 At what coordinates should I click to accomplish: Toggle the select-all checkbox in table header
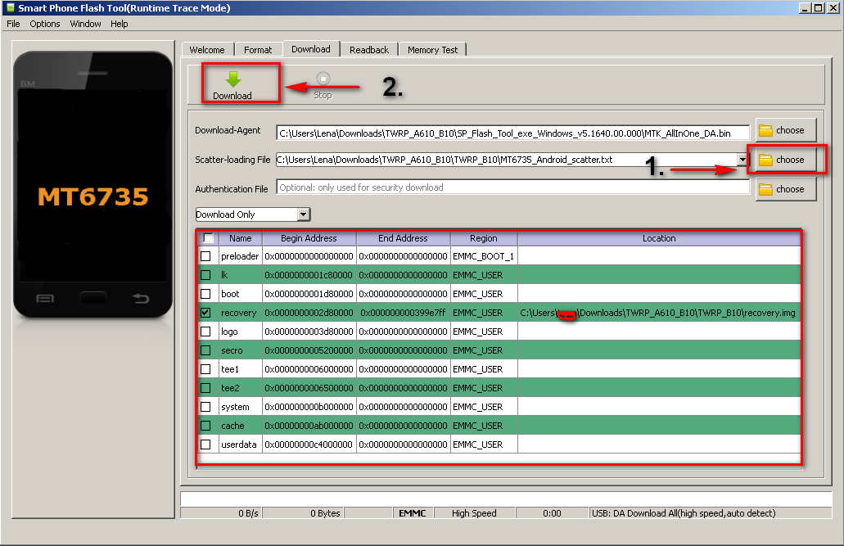(x=208, y=238)
